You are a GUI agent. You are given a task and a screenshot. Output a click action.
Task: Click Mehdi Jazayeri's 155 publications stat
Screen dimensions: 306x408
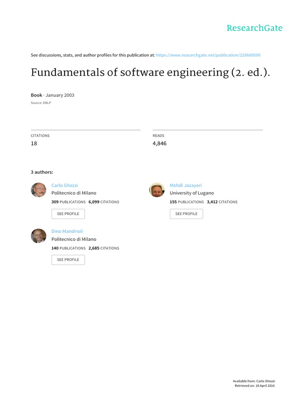[x=186, y=202]
